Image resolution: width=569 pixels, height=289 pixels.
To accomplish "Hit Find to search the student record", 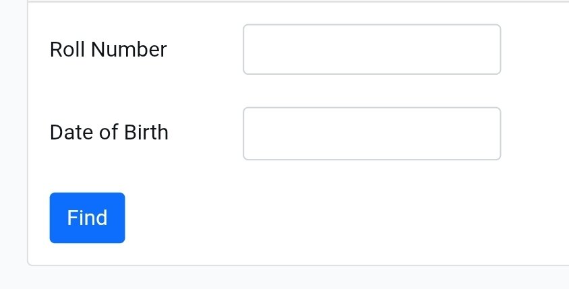I will click(x=87, y=218).
